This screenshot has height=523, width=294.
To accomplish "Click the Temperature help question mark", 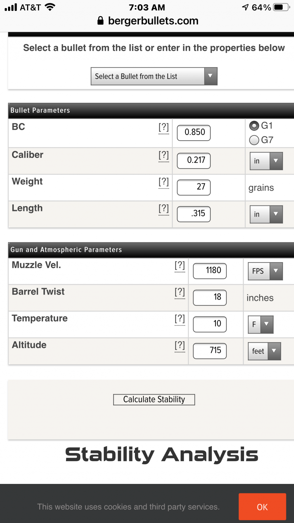I will tap(180, 319).
